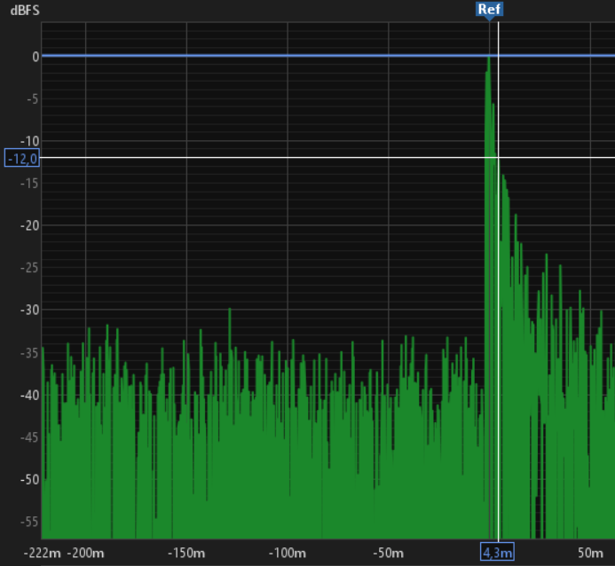
Task: Click the -5 level axis label
Action: click(31, 98)
